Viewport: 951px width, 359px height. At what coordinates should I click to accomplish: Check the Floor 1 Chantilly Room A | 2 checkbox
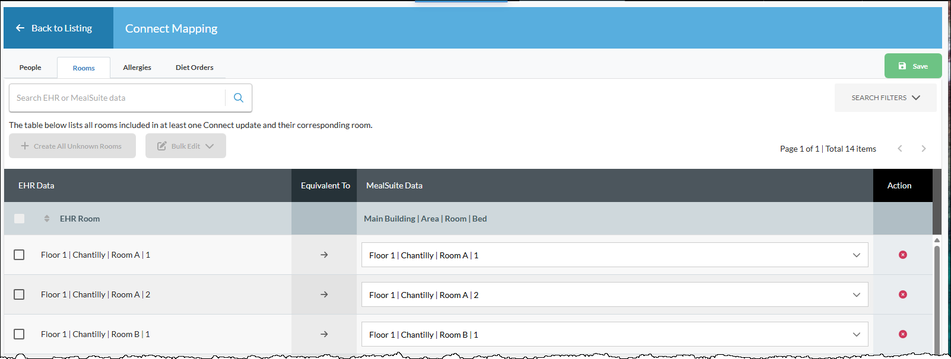pos(19,294)
